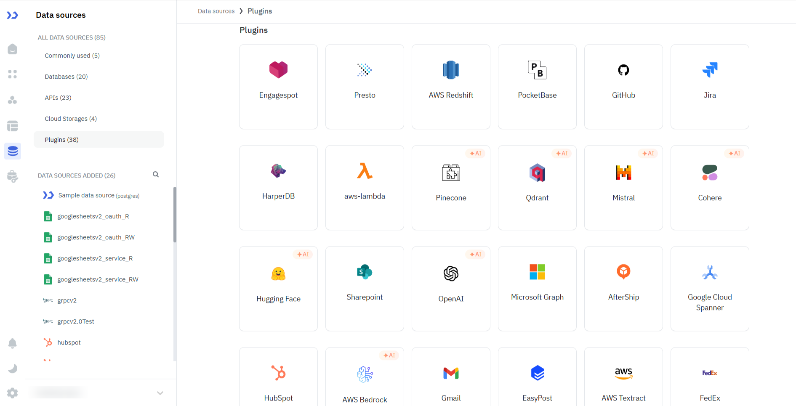The height and width of the screenshot is (406, 796).
Task: Go to Data sources breadcrumb link
Action: point(216,11)
